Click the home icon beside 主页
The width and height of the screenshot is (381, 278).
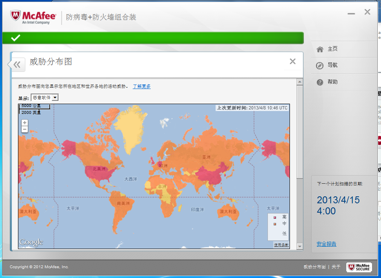320,49
